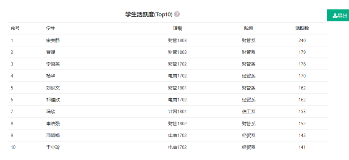The width and height of the screenshot is (349, 160).
Task: Click active count value 240
Action: click(302, 40)
